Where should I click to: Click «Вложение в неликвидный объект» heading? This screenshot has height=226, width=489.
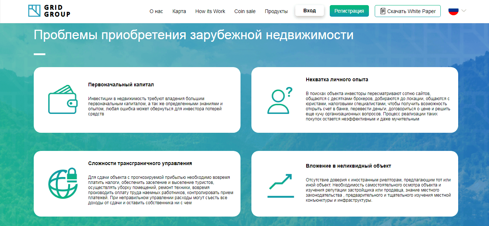(348, 166)
